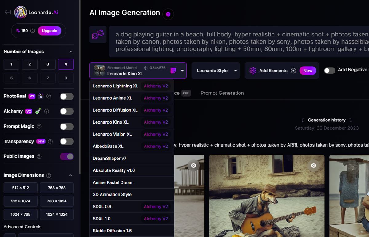Viewport: 369px width, 237px height.
Task: Click the right arrow beside Generation history
Action: 351,120
